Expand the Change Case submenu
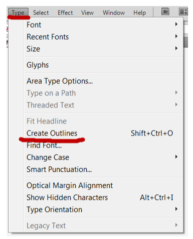193x239 pixels. click(103, 157)
